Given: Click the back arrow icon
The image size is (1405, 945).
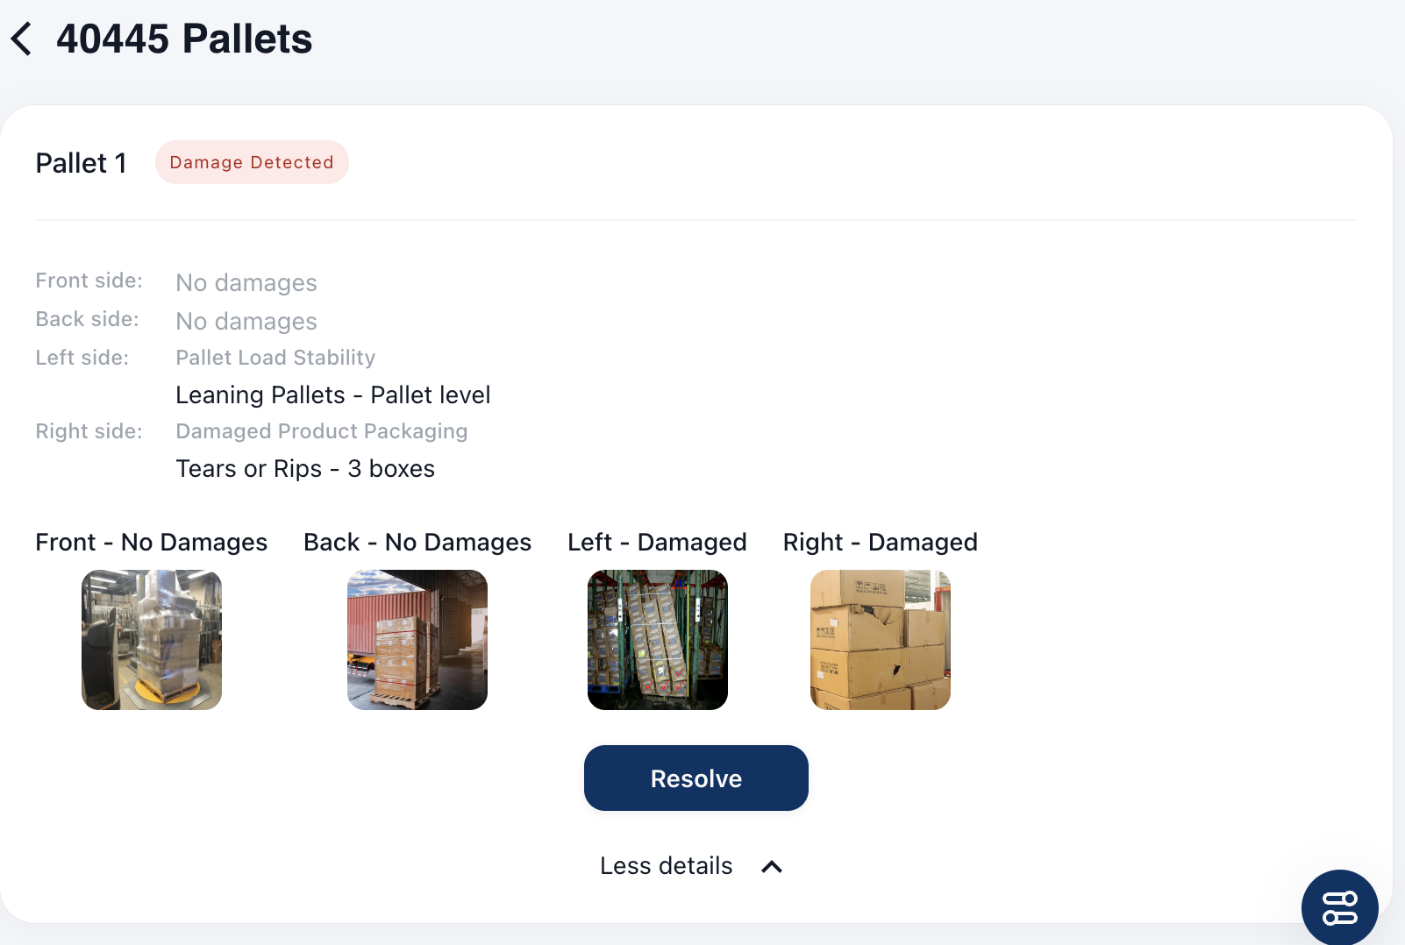Looking at the screenshot, I should pos(22,39).
